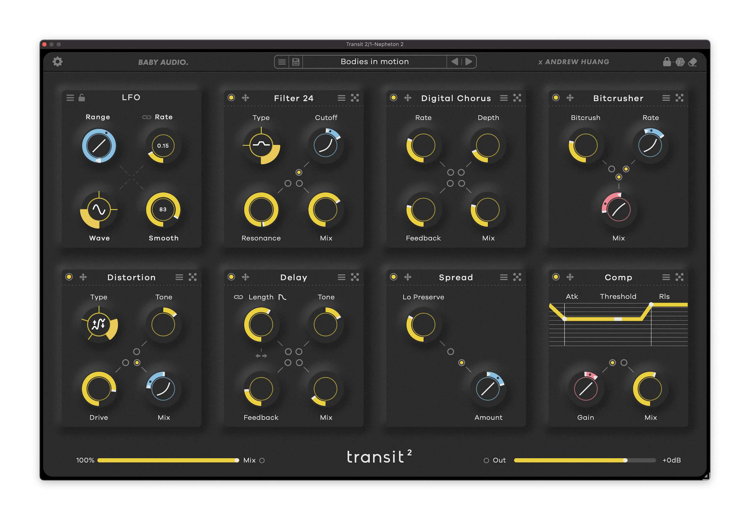
Task: Randomize the Filter 24 module via its dots icon
Action: pos(355,98)
